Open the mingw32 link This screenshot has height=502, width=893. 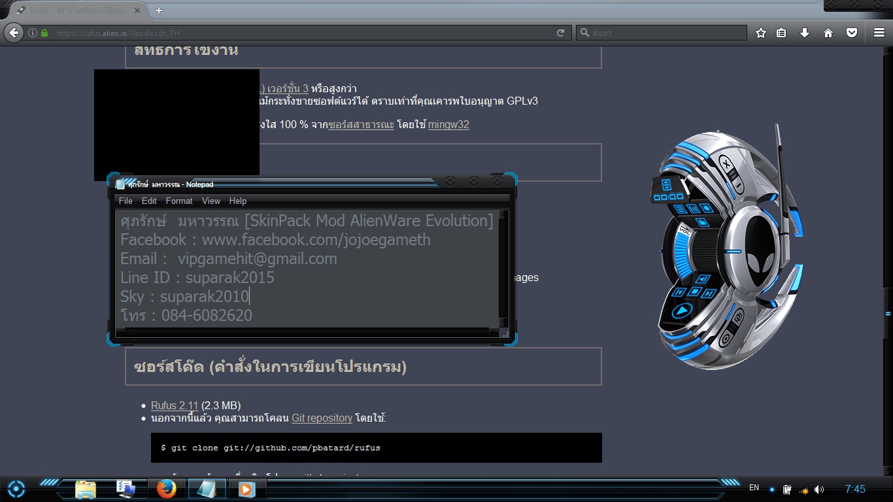448,124
